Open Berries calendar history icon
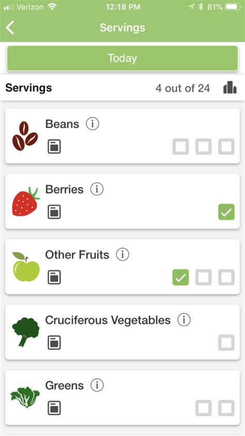This screenshot has width=245, height=436. pos(54,212)
